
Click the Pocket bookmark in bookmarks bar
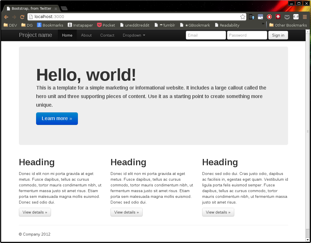pyautogui.click(x=106, y=25)
